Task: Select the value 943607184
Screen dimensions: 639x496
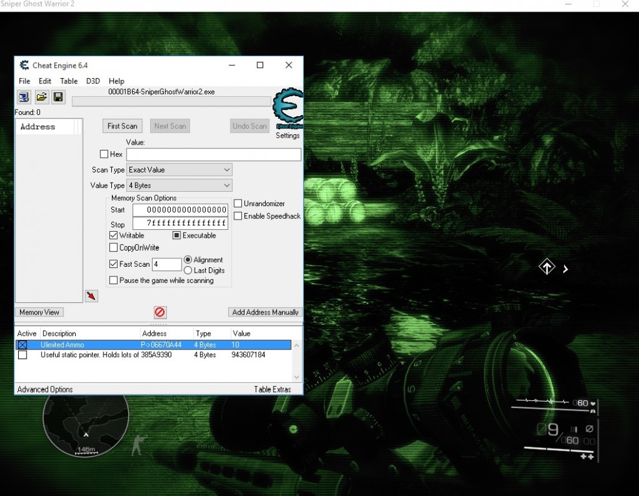Action: pyautogui.click(x=248, y=355)
